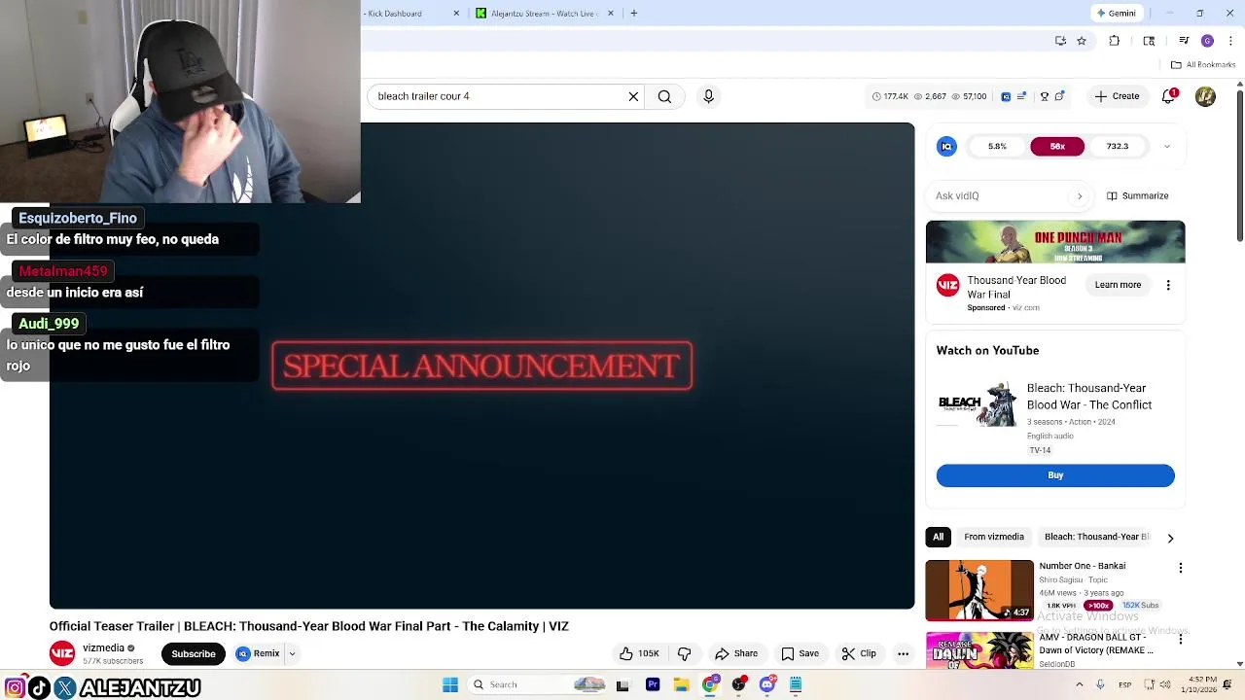
Task: Open Number One - Bankai video thumbnail
Action: pyautogui.click(x=979, y=590)
